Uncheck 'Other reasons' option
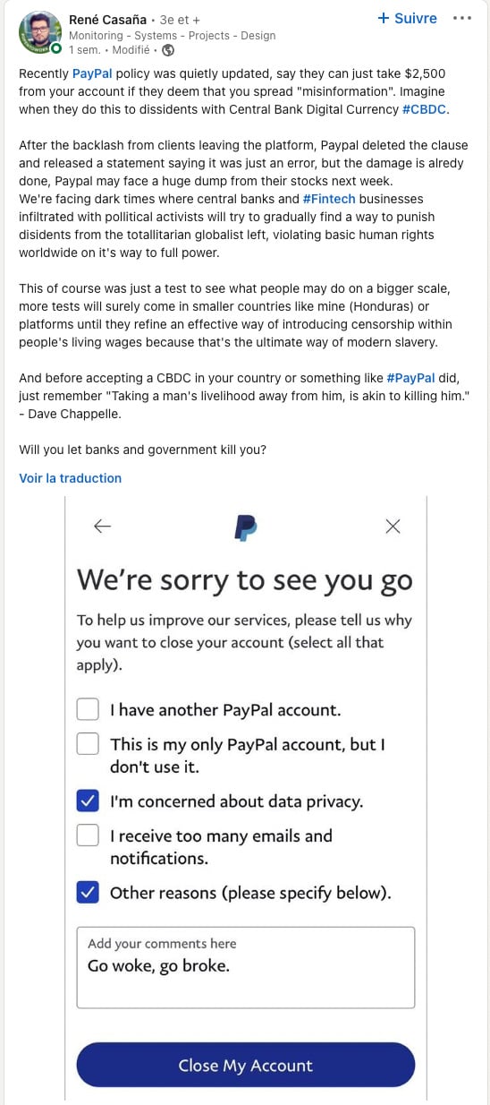Screen dimensions: 490x1105 coord(88,892)
